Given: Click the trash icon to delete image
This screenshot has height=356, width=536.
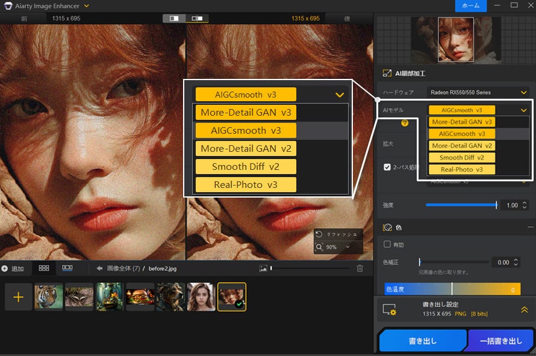Looking at the screenshot, I should (360, 268).
